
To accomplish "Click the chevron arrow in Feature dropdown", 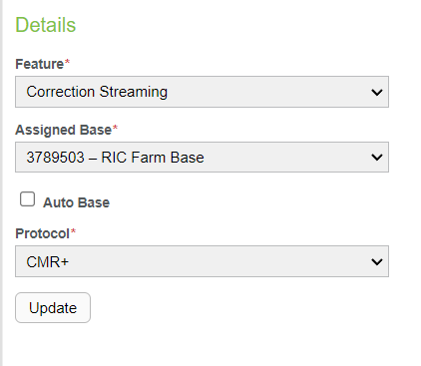I will point(377,92).
